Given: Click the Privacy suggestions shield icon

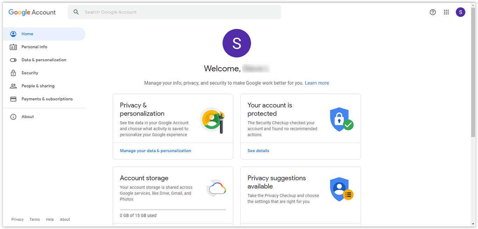Looking at the screenshot, I should click(x=342, y=189).
